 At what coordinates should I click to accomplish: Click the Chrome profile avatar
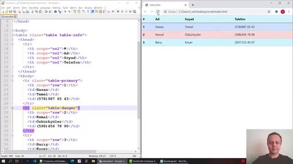(x=283, y=12)
